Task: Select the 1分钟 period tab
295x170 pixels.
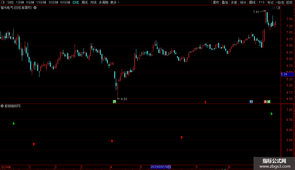Action: click(20, 2)
